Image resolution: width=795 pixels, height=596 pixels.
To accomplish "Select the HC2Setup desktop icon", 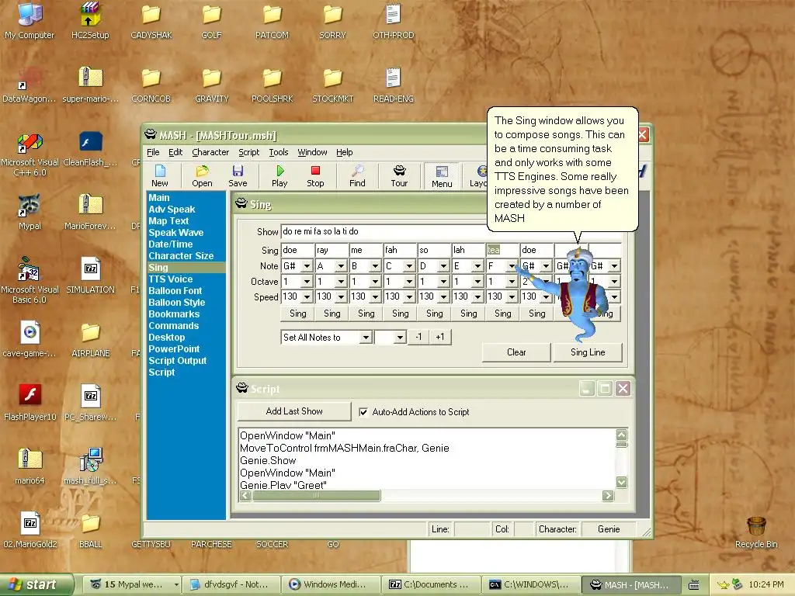I will (90, 21).
